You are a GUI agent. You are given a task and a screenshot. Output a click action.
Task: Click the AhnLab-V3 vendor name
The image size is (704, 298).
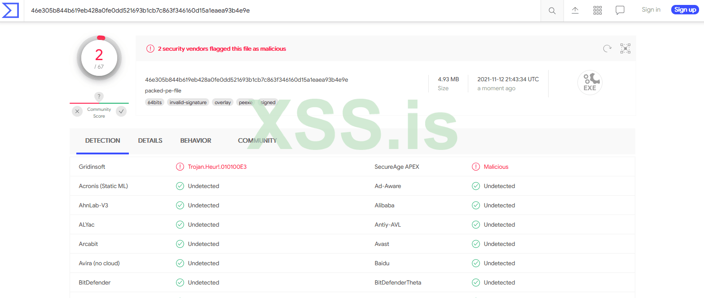[x=93, y=205]
